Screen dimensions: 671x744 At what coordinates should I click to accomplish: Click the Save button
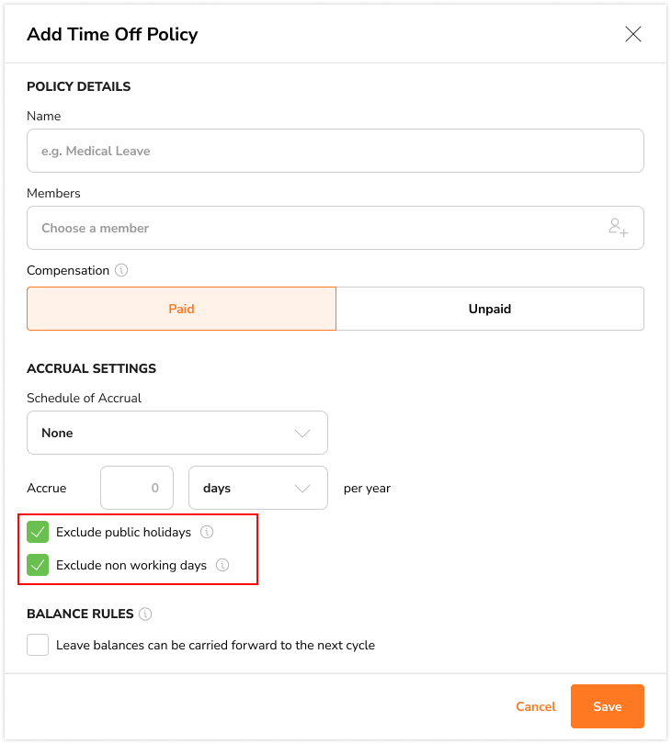pos(608,706)
